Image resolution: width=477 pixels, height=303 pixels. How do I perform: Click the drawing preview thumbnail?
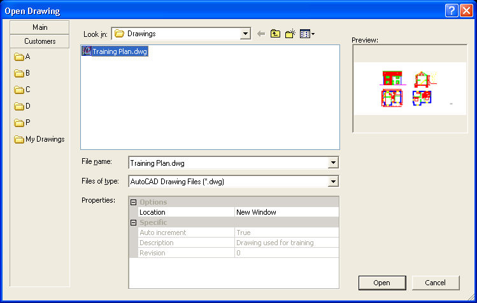409,88
